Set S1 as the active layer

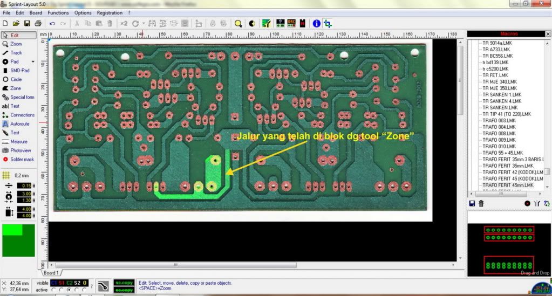(62, 290)
